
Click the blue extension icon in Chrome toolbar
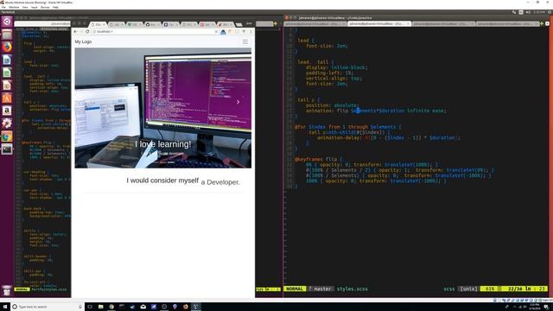[223, 32]
